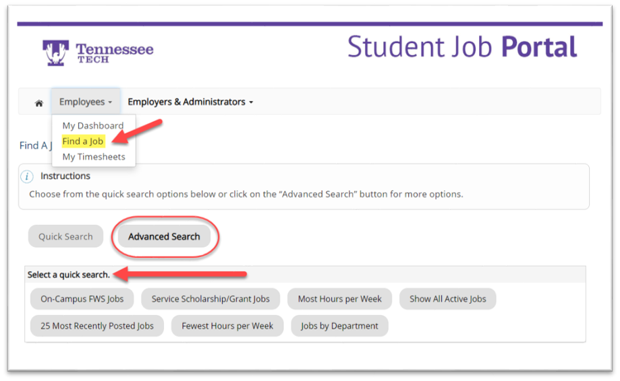Click the Tennessee Tech logo
This screenshot has width=620, height=381.
[98, 53]
